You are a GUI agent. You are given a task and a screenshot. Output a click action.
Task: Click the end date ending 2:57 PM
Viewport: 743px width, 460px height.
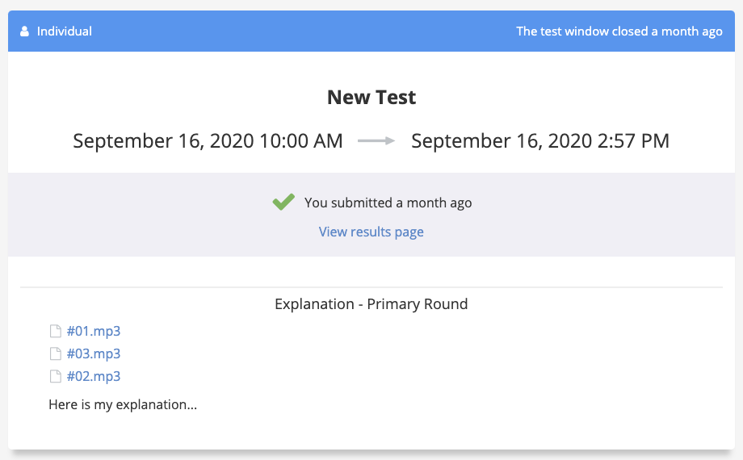(540, 140)
